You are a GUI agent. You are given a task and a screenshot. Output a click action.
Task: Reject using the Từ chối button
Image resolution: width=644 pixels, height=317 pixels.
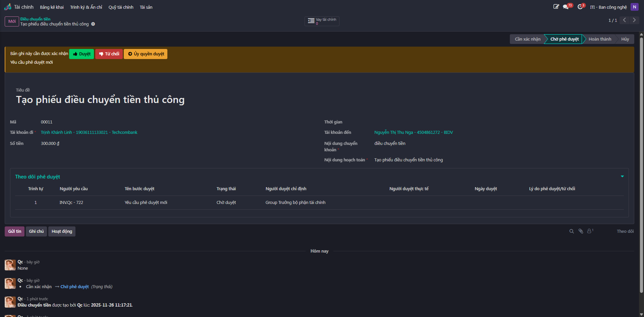pyautogui.click(x=109, y=54)
